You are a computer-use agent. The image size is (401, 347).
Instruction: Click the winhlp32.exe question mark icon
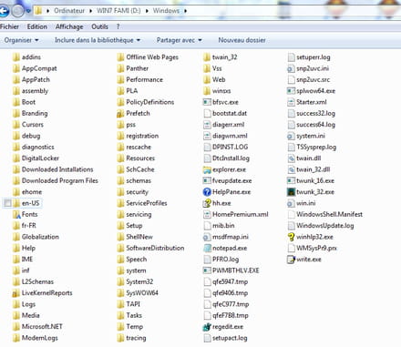pos(291,237)
